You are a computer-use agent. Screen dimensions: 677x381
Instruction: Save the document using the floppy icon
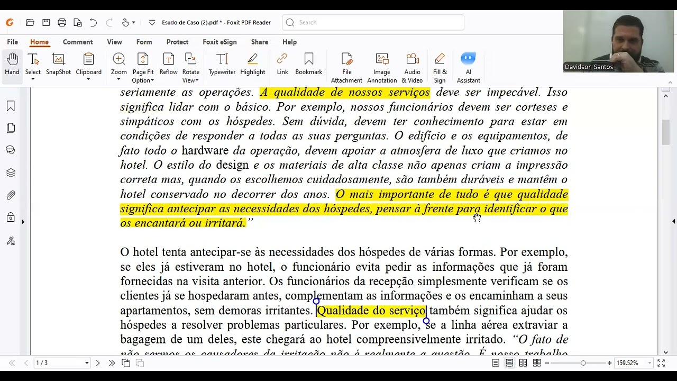46,23
